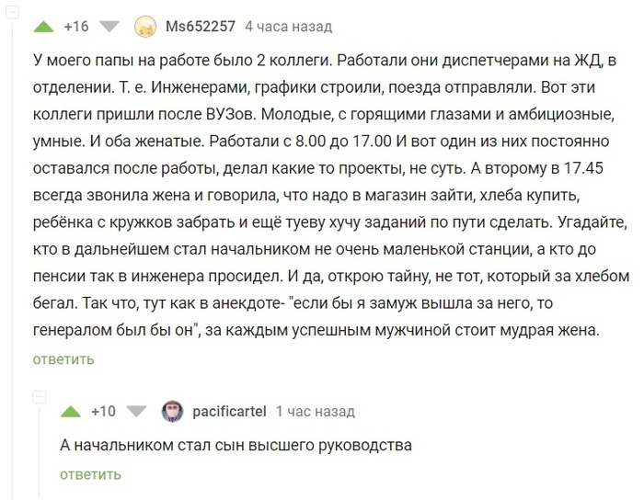This screenshot has width=644, height=500.
Task: Collapse pacificartel's reply using the minus box
Action: (x=40, y=396)
